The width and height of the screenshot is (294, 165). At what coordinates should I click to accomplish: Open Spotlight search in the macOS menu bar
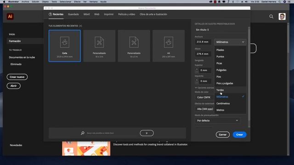click(279, 1)
